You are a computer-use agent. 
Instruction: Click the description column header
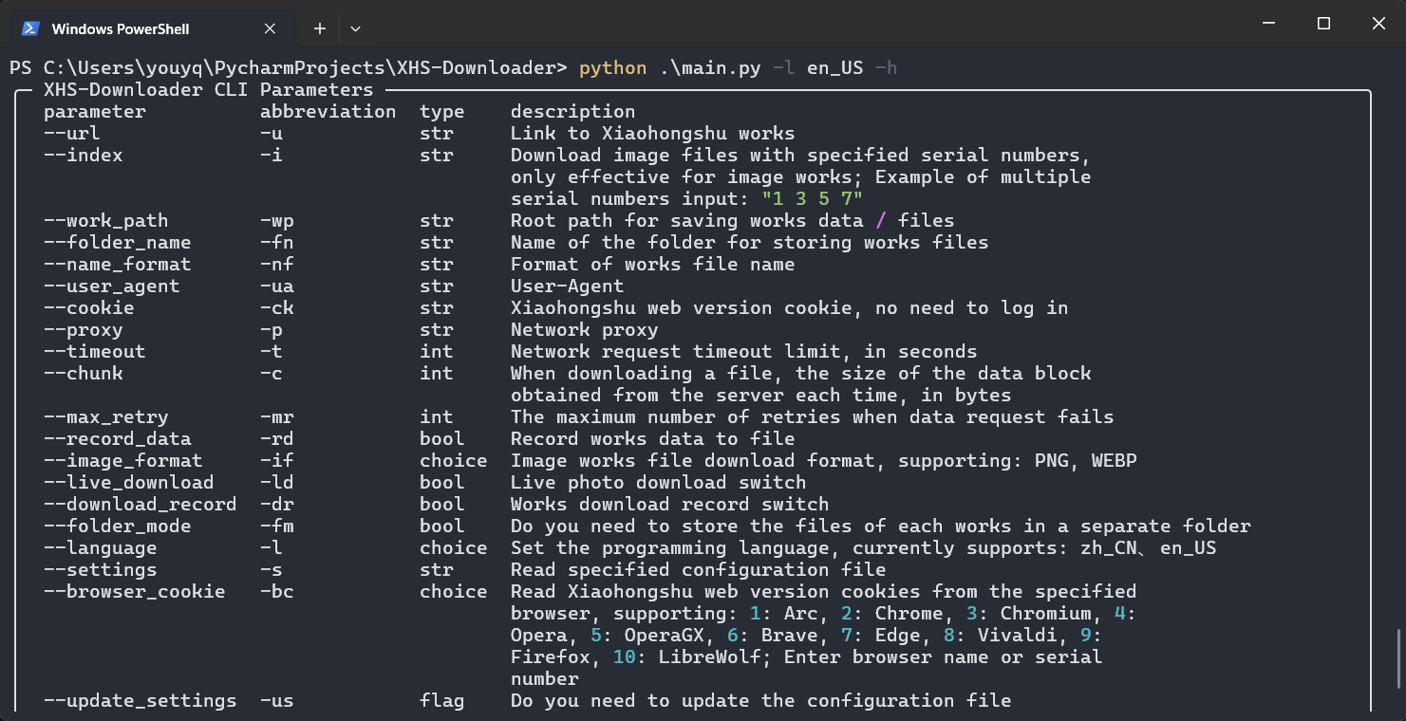point(572,112)
